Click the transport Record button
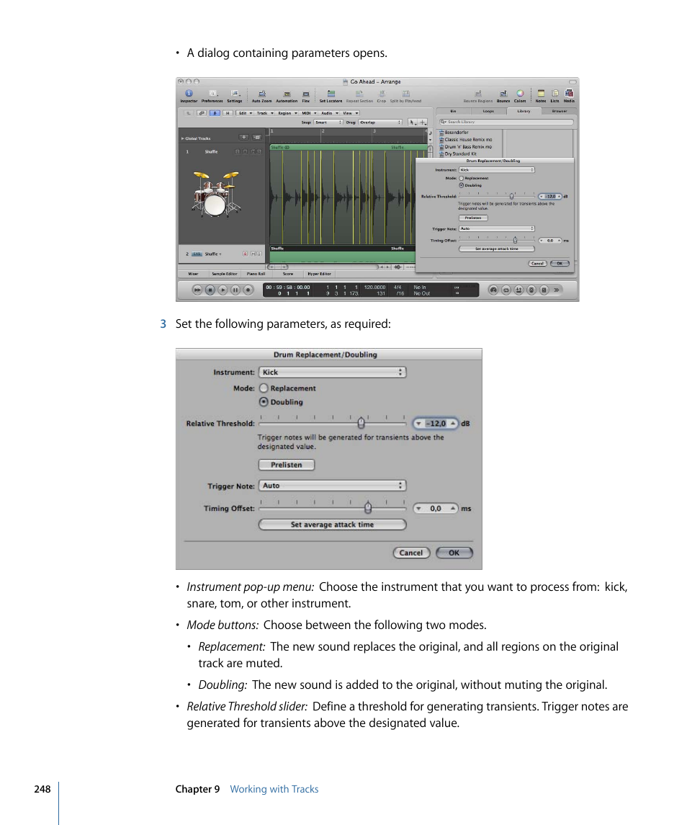This screenshot has width=687, height=825. click(248, 290)
